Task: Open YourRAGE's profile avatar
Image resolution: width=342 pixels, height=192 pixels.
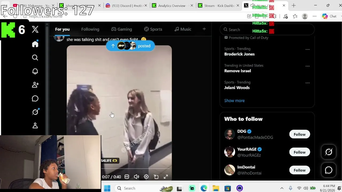Action: pyautogui.click(x=230, y=152)
